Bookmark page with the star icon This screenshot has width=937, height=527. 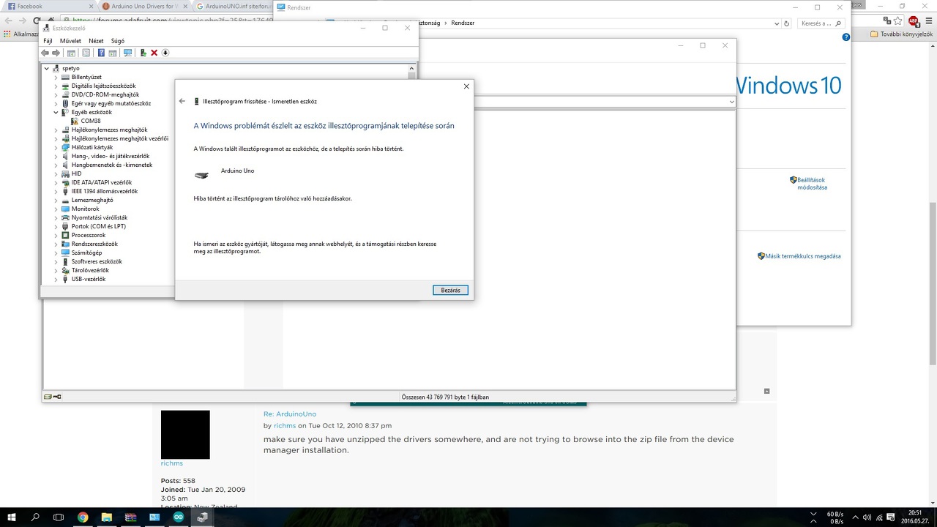(899, 20)
